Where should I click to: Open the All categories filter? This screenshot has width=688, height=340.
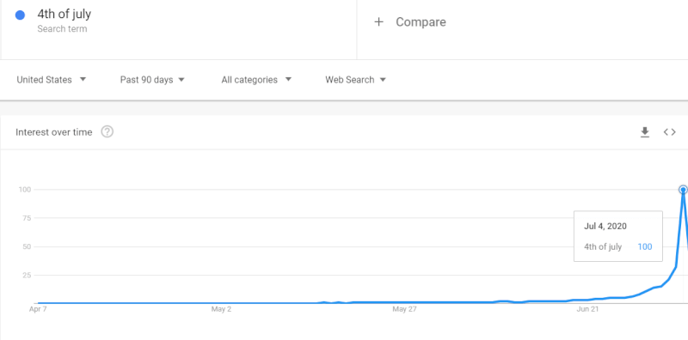pyautogui.click(x=256, y=80)
